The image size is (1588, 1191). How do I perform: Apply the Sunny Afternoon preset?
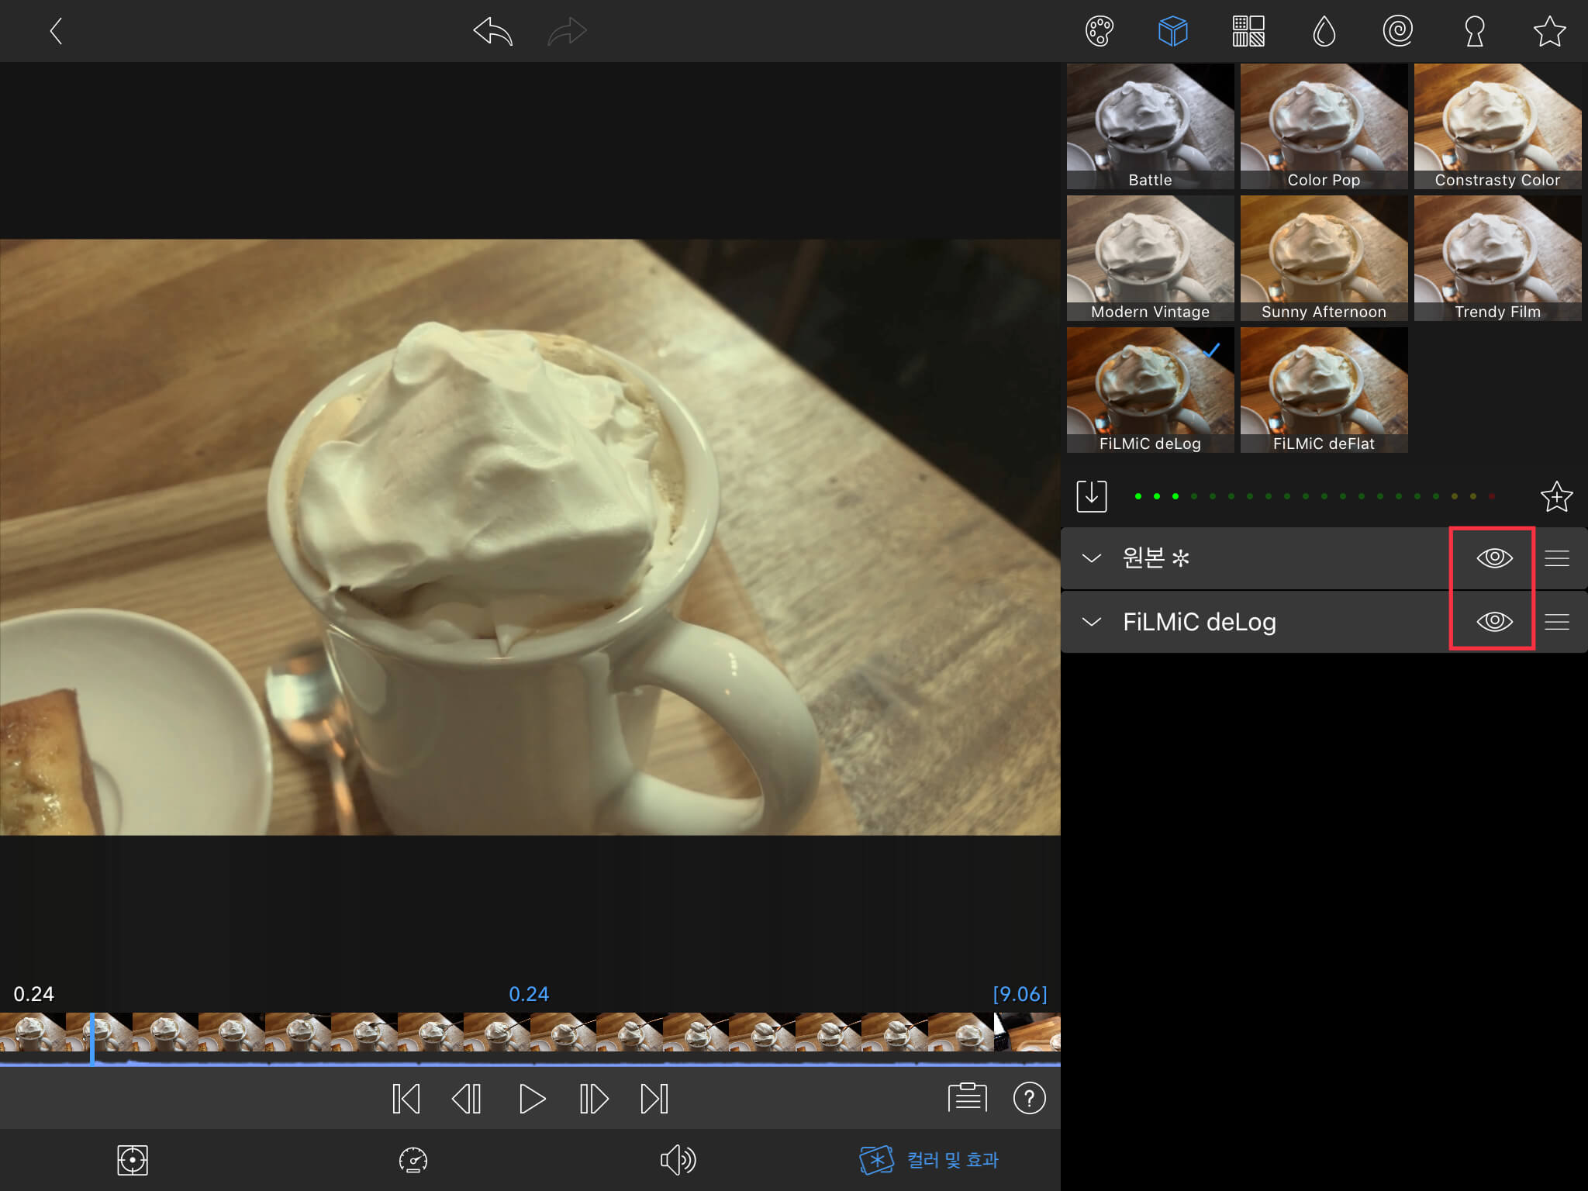click(1324, 257)
